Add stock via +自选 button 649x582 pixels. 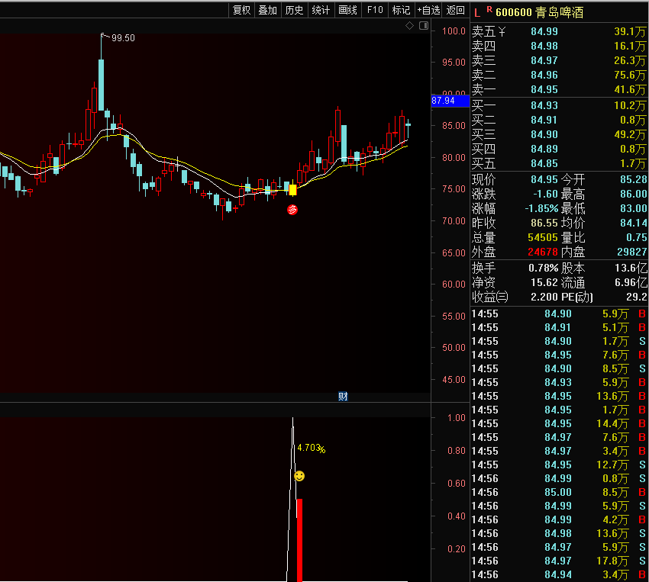coord(428,10)
